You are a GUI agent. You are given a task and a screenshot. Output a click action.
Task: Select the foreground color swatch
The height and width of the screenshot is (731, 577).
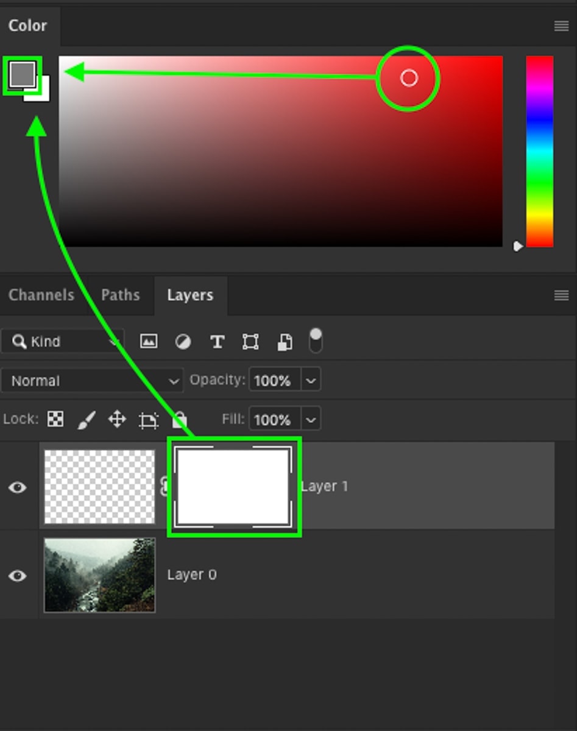[23, 74]
